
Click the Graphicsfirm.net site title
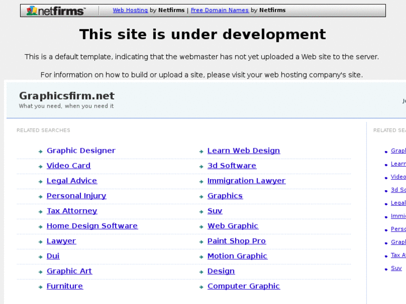(x=67, y=96)
